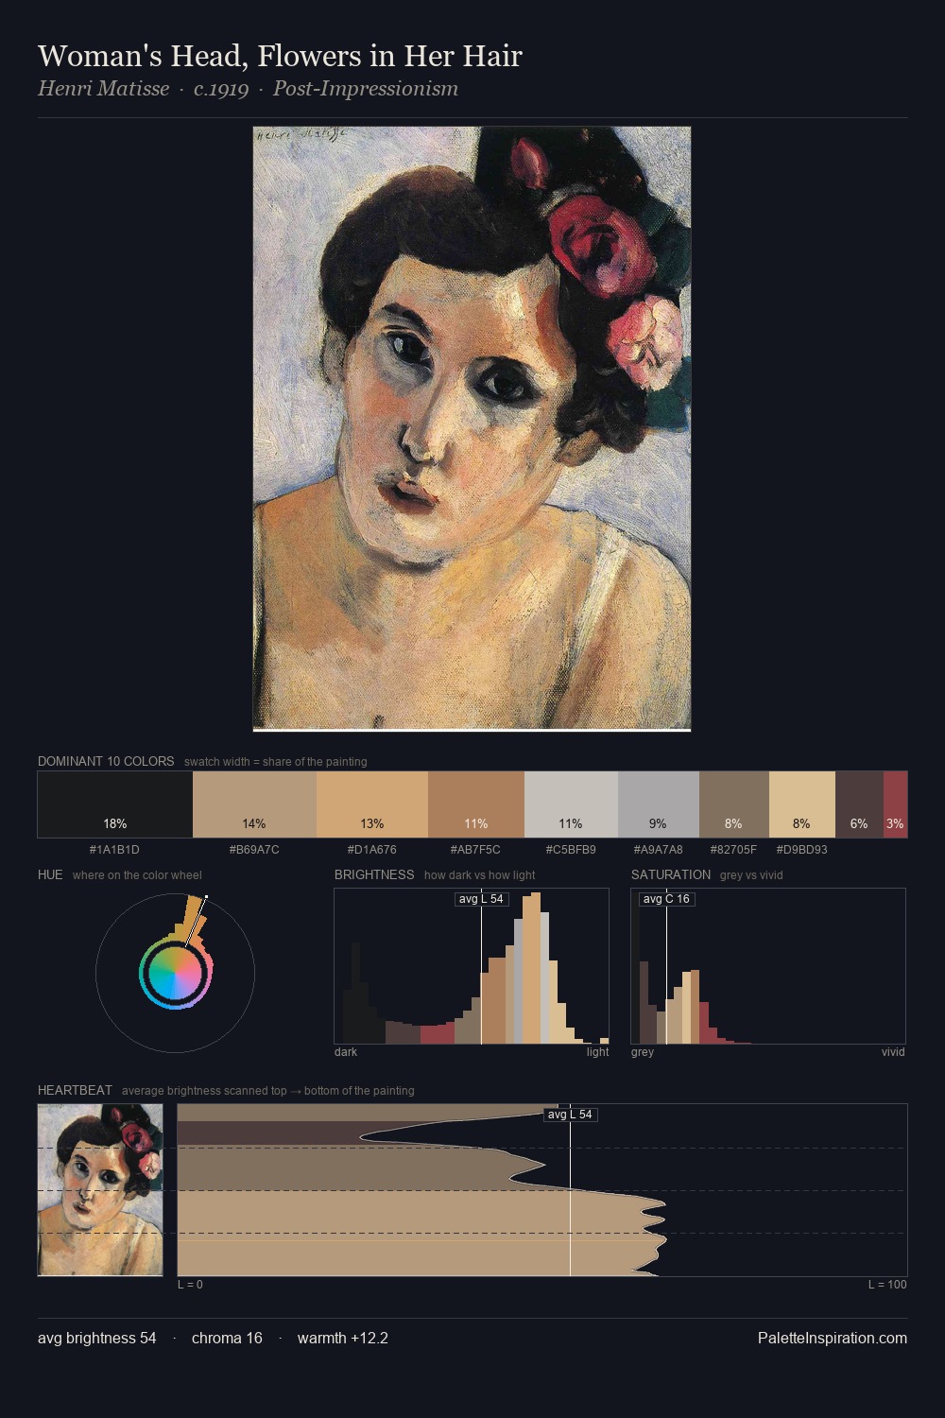
Task: Click the saturation histogram chart
Action: click(x=768, y=966)
